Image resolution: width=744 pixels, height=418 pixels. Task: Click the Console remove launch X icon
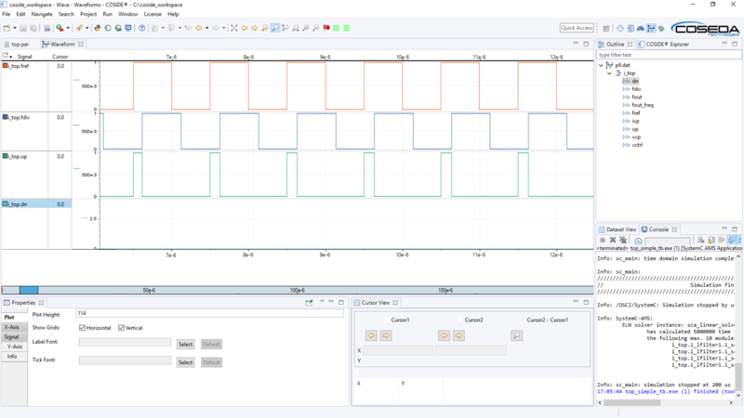click(613, 241)
